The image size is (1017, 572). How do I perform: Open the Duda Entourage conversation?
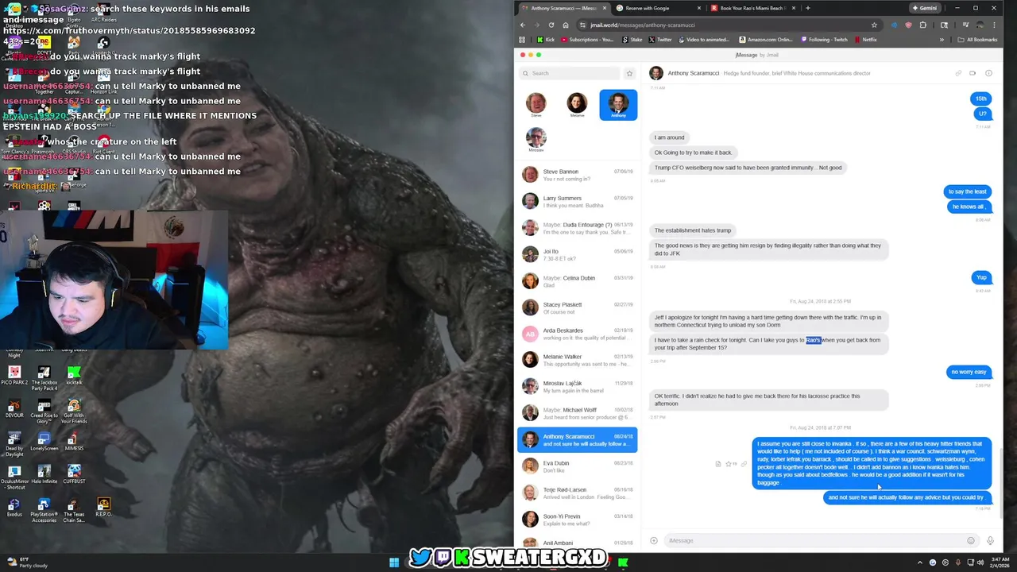(x=578, y=228)
